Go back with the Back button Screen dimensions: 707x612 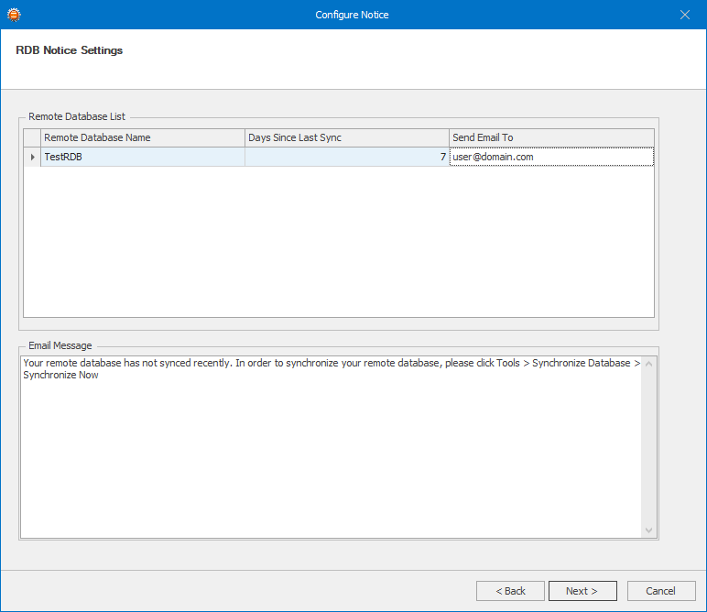[x=510, y=591]
